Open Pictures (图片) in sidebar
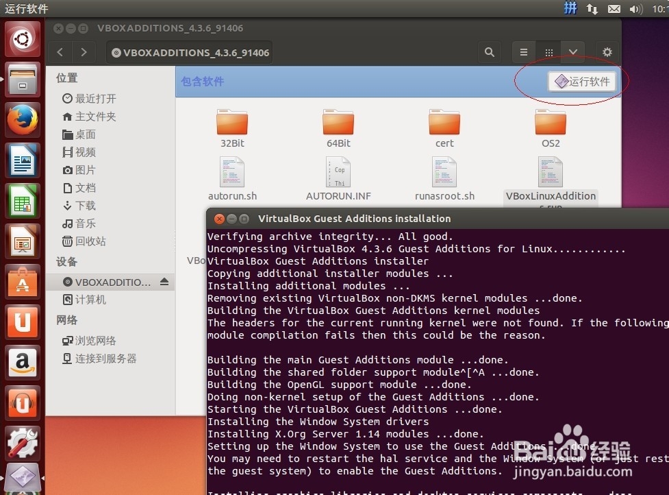The image size is (669, 495). click(x=79, y=170)
